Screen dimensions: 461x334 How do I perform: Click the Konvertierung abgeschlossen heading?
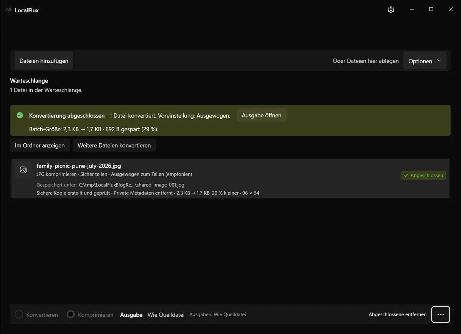pyautogui.click(x=67, y=115)
